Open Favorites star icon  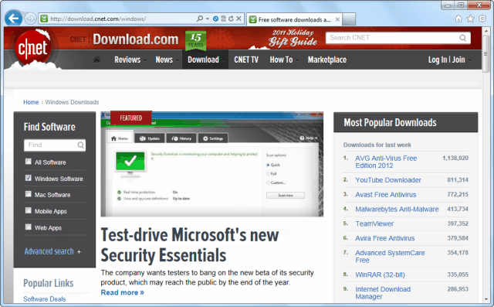point(470,19)
